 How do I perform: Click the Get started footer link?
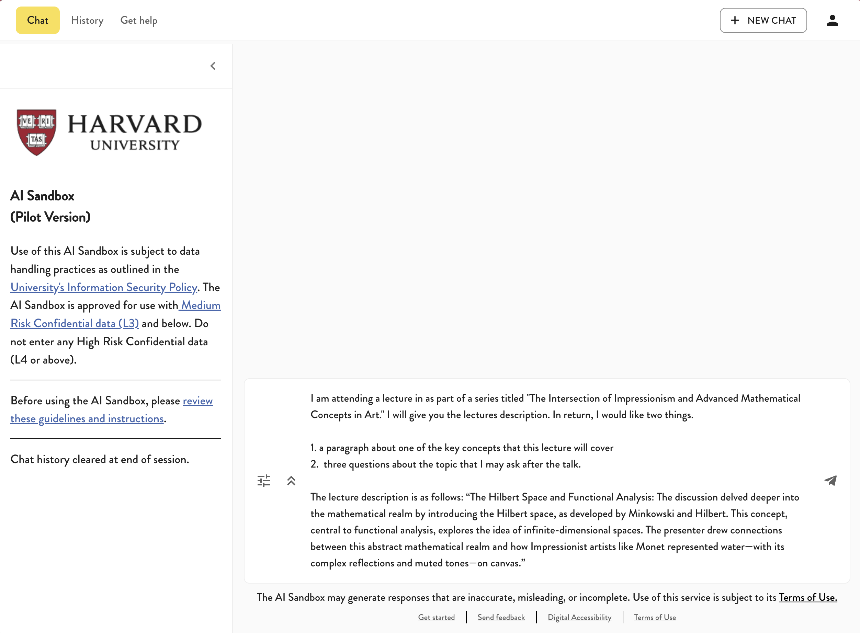pos(436,617)
